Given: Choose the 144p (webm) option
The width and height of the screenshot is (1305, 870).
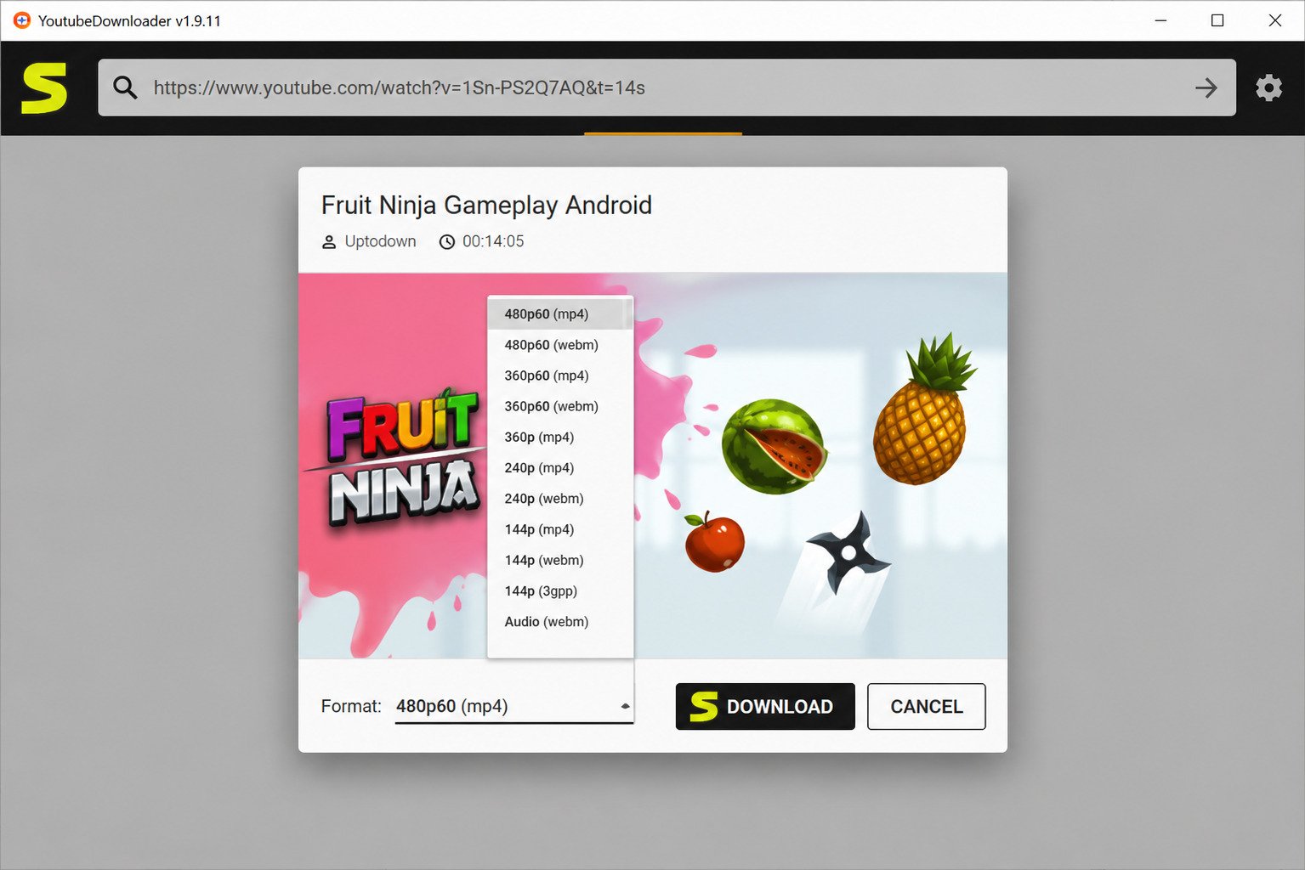Looking at the screenshot, I should (x=560, y=560).
